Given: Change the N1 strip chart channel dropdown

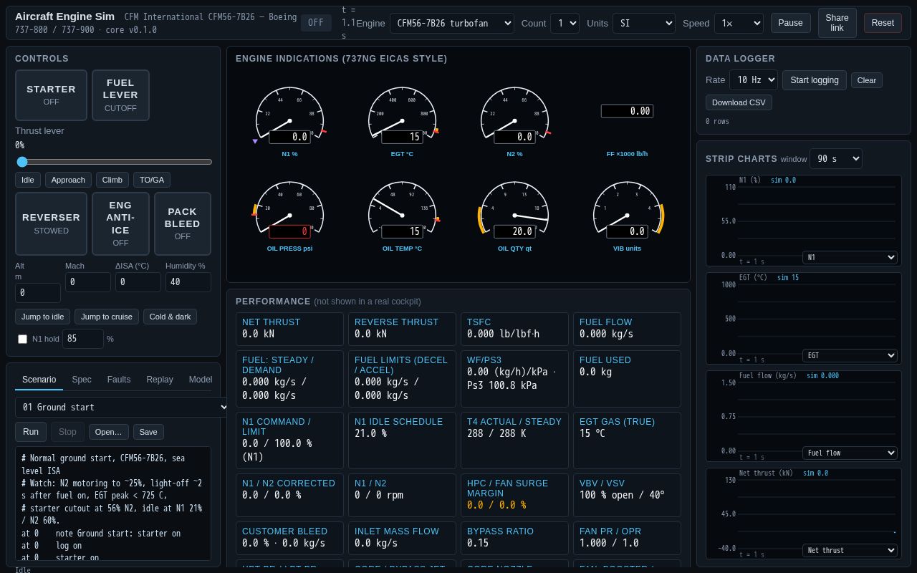Looking at the screenshot, I should 850,257.
